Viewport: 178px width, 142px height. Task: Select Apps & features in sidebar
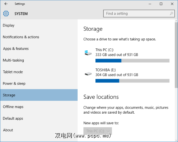16,49
